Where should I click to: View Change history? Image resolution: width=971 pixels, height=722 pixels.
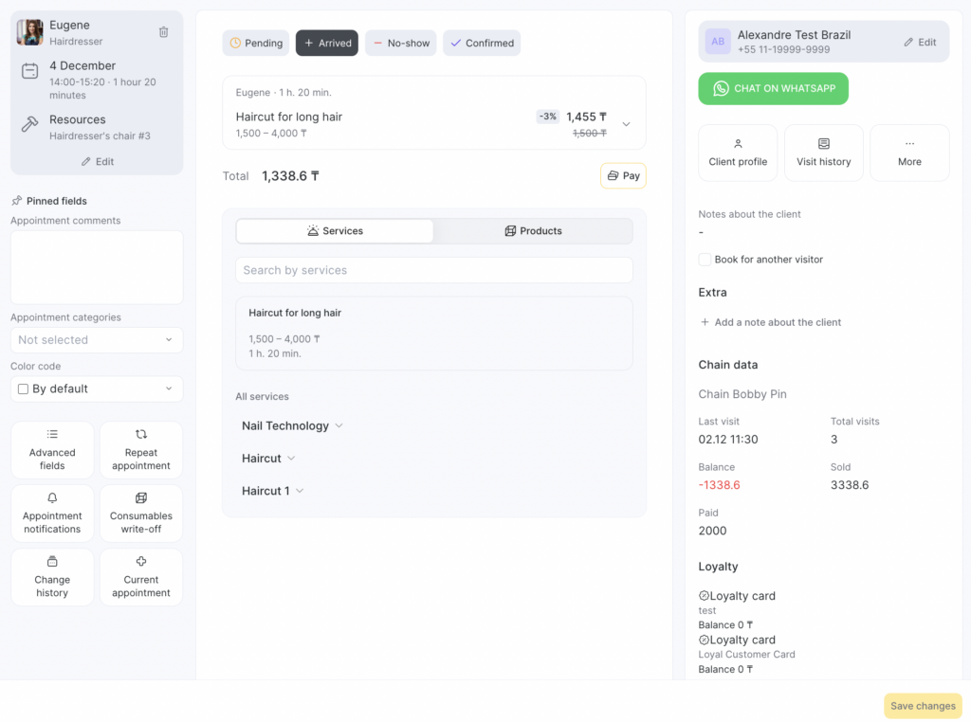click(x=52, y=577)
